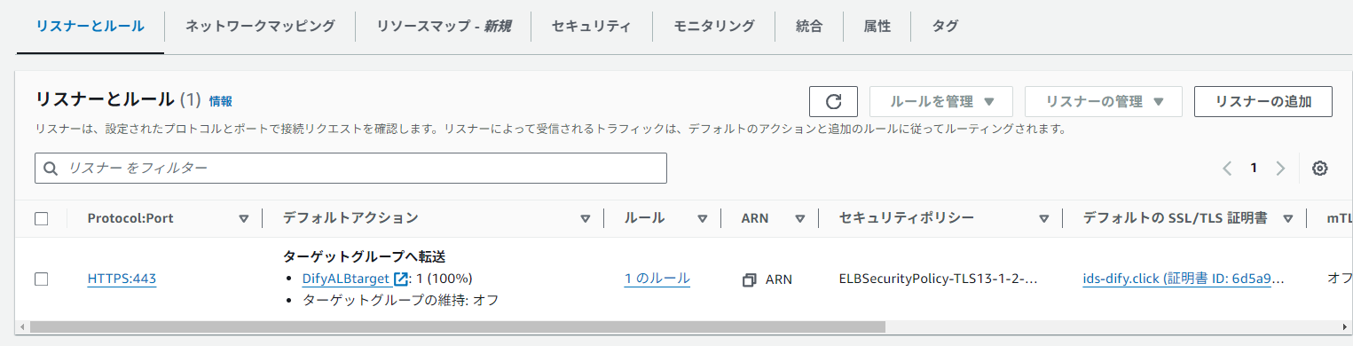Click the horizontal table scrollbar
Viewport: 1353px width, 346px height.
[458, 326]
